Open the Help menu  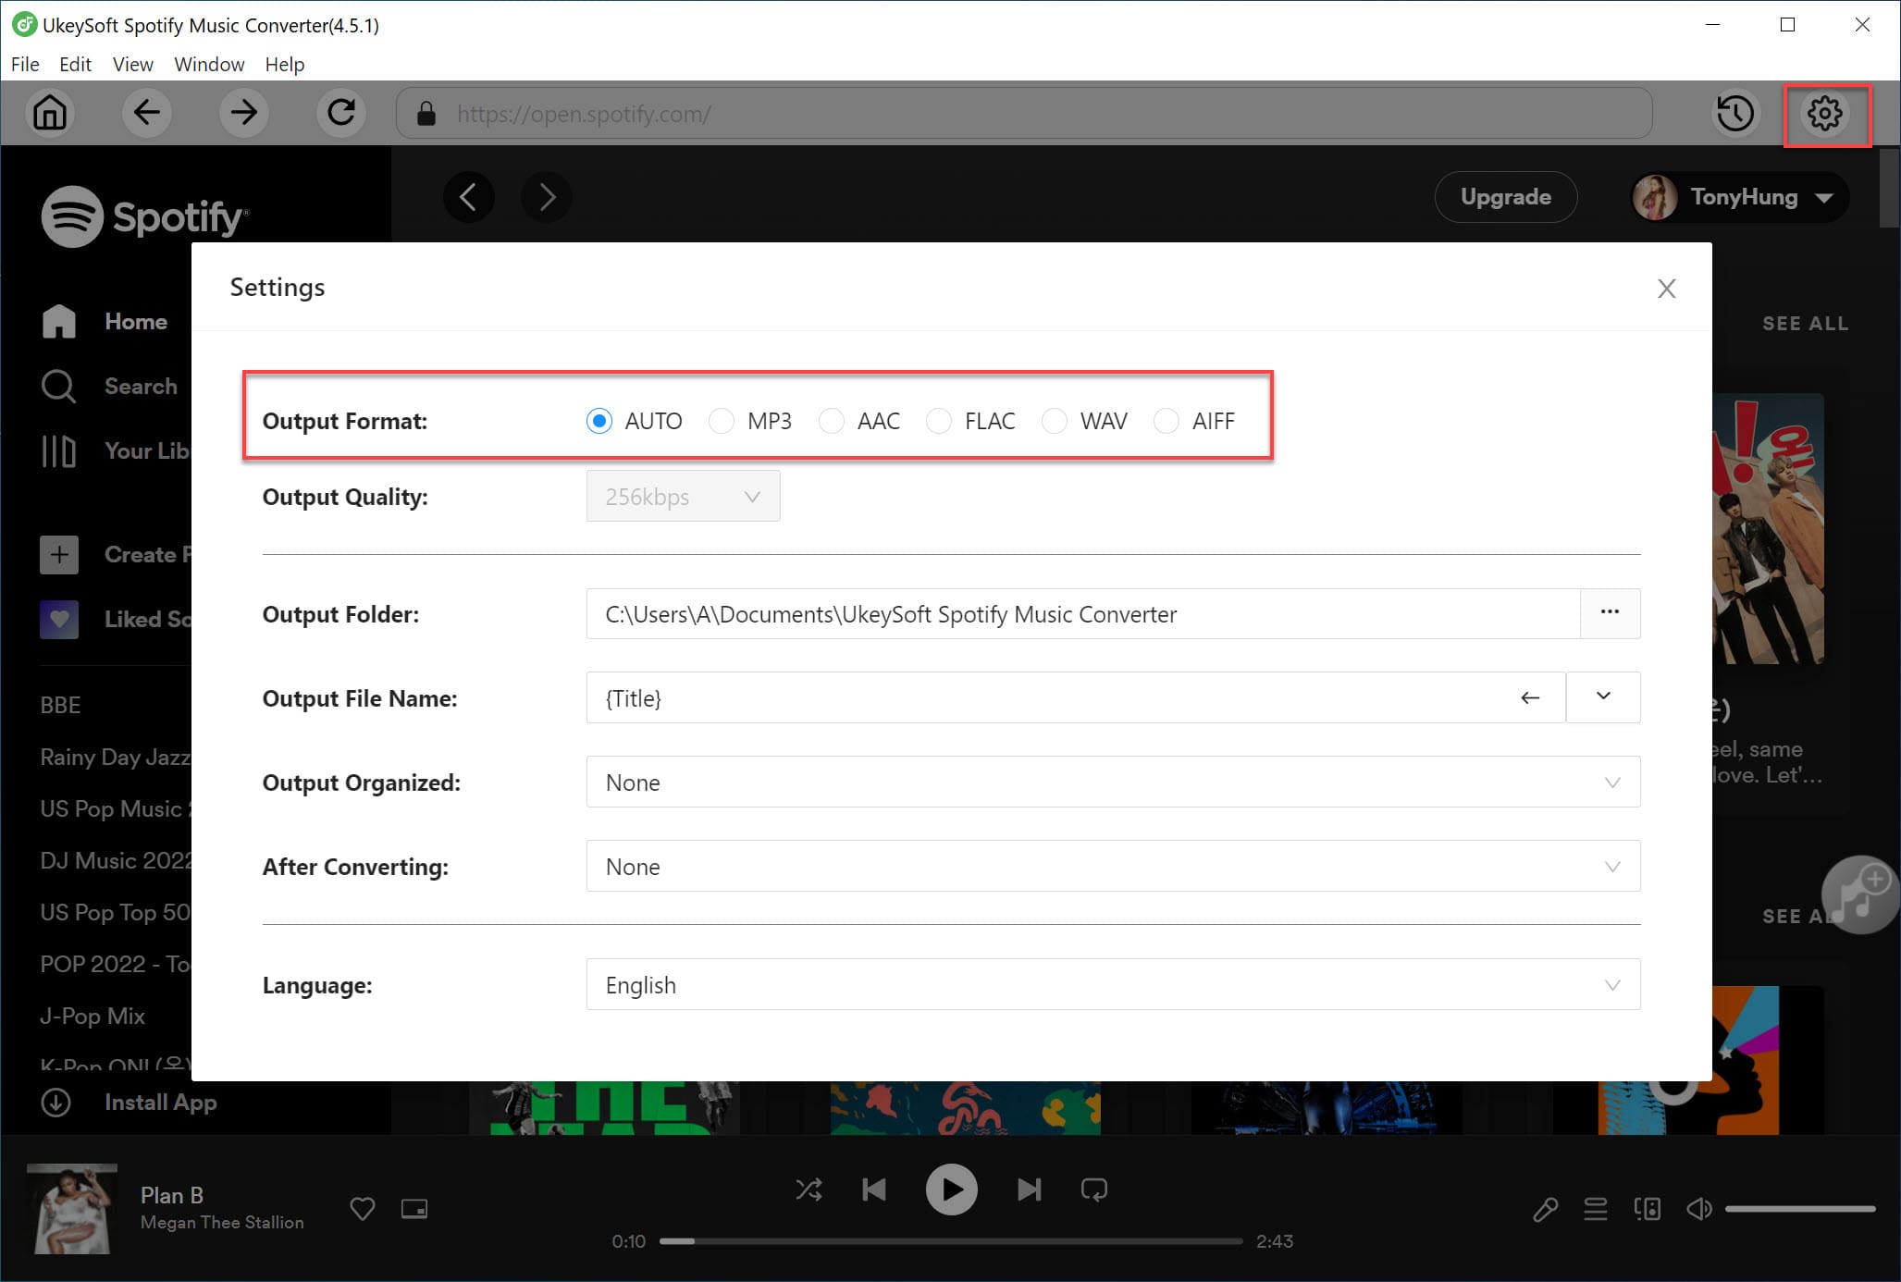pyautogui.click(x=283, y=65)
